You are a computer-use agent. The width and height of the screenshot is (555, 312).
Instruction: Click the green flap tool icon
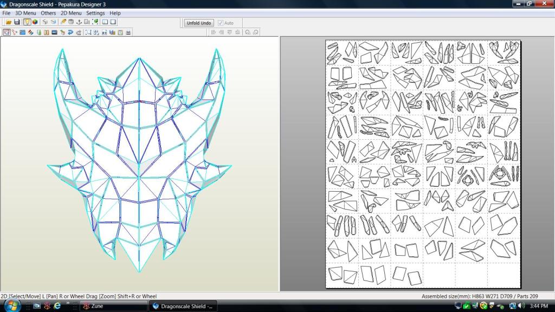pos(39,32)
